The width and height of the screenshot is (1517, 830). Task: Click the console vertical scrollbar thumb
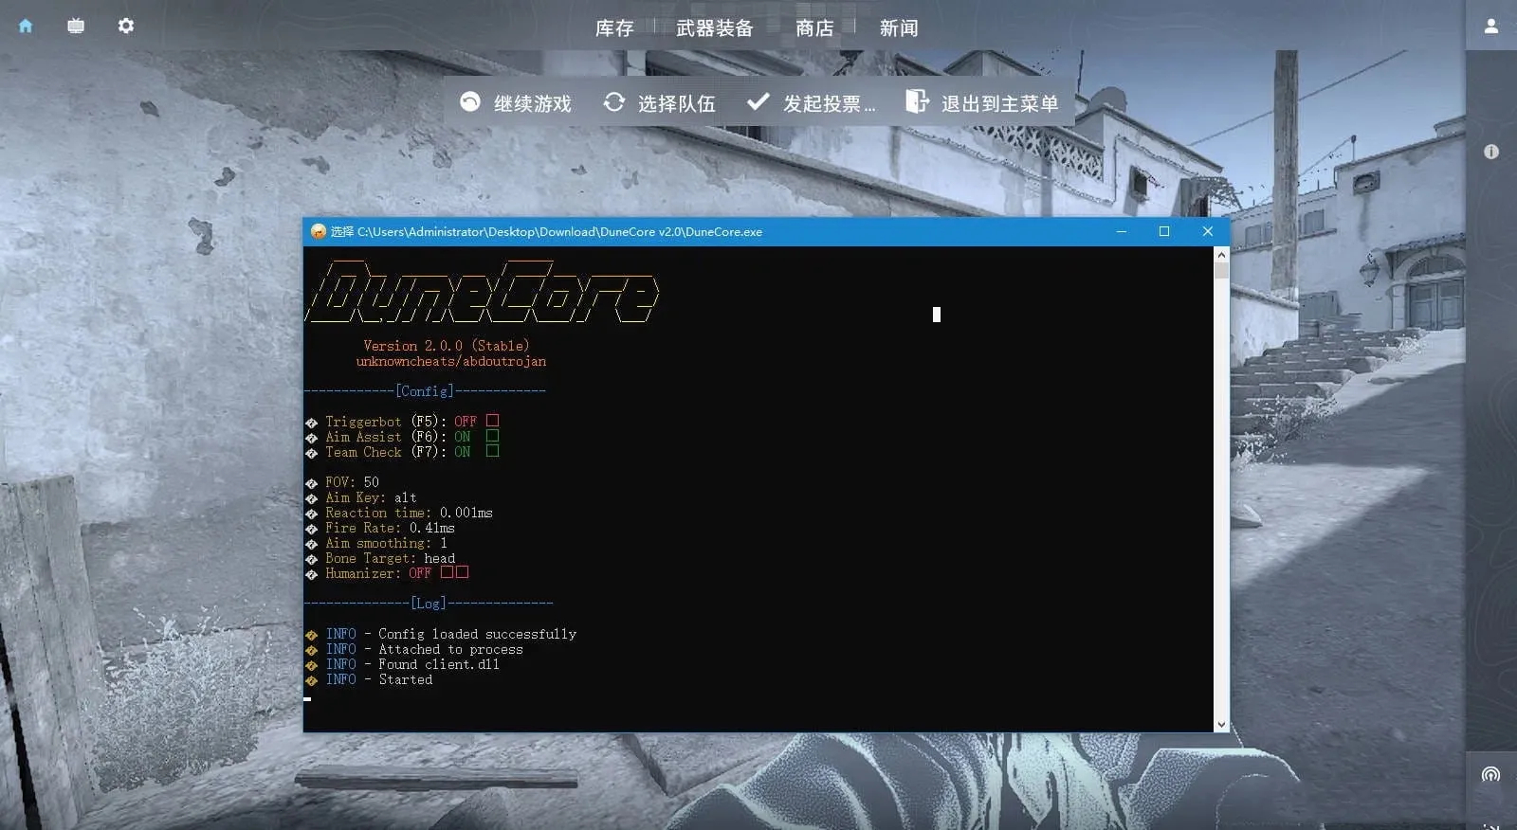point(1221,271)
